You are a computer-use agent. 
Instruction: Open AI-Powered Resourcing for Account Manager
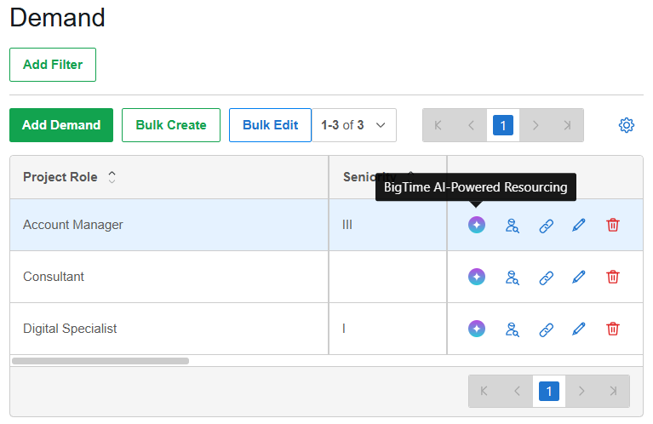pyautogui.click(x=477, y=225)
